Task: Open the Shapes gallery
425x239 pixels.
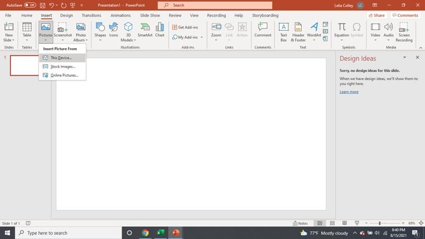Action: [100, 32]
